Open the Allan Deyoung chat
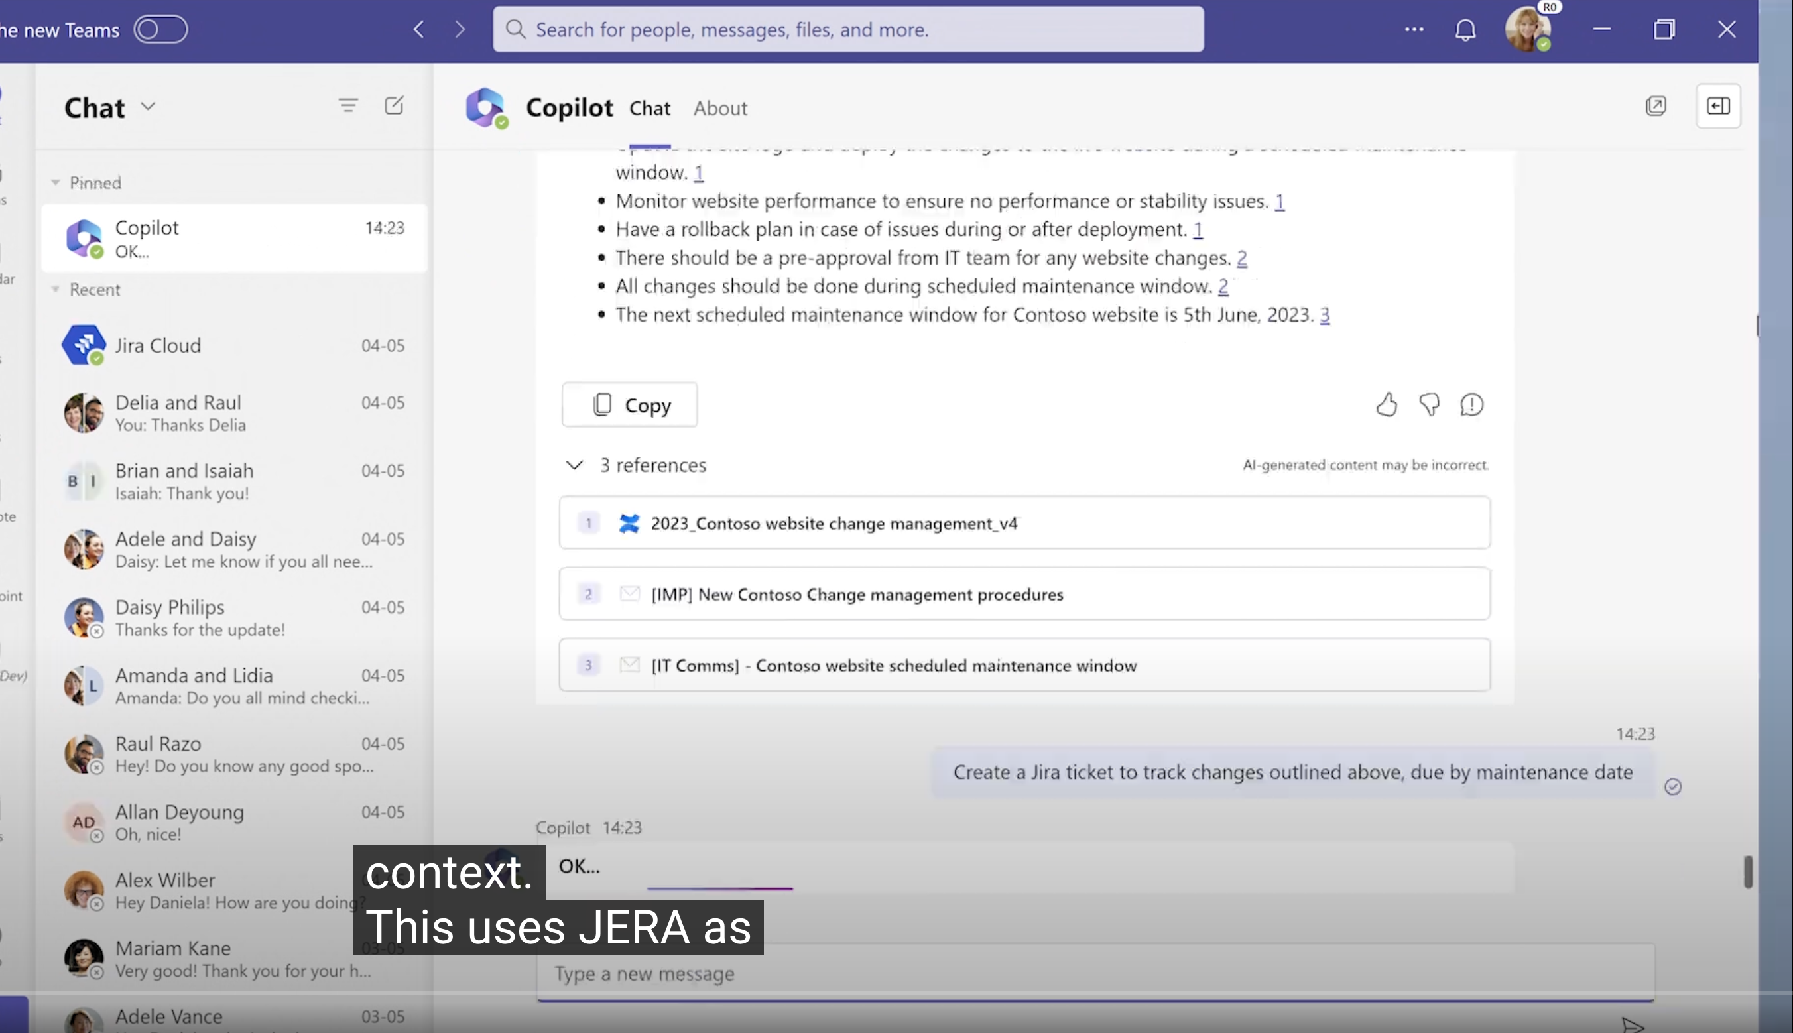Image resolution: width=1793 pixels, height=1033 pixels. point(234,821)
